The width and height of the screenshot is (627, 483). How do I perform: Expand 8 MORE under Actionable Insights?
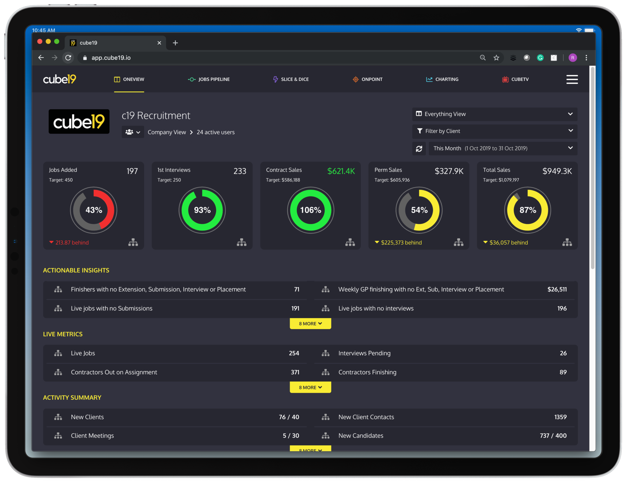(310, 324)
